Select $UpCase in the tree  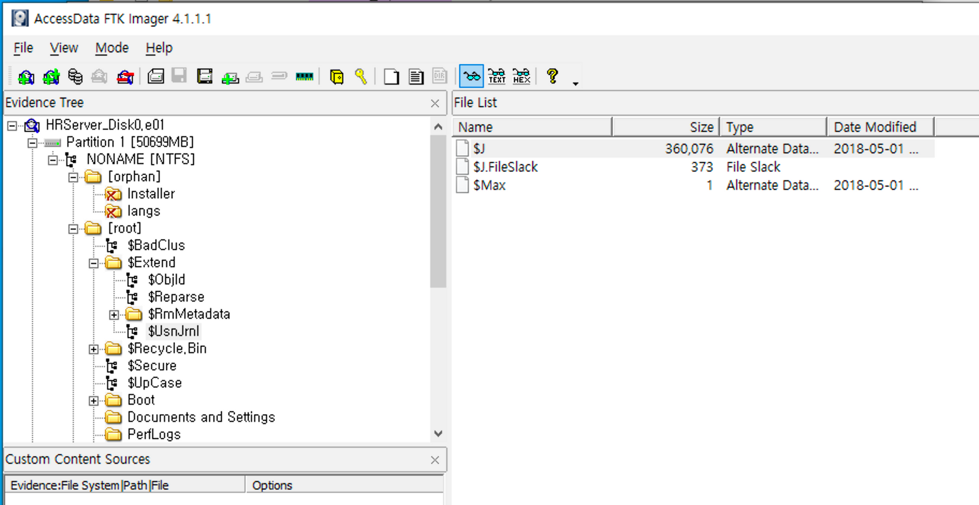154,383
